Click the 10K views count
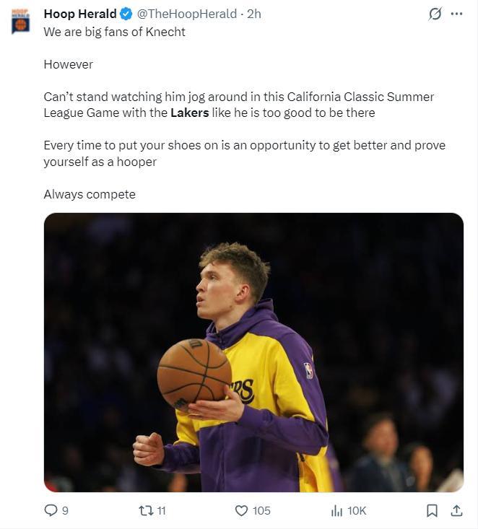Image resolution: width=478 pixels, height=529 pixels. pyautogui.click(x=357, y=510)
